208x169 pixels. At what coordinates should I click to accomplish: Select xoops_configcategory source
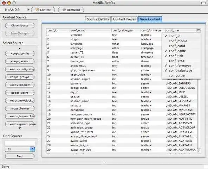click(x=20, y=69)
